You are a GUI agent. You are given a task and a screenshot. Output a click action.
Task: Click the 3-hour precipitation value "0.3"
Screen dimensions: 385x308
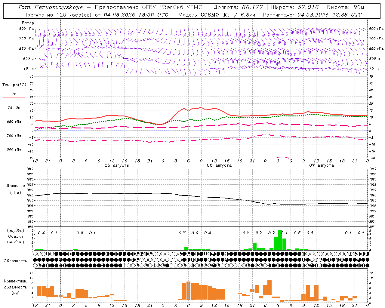click(310, 233)
